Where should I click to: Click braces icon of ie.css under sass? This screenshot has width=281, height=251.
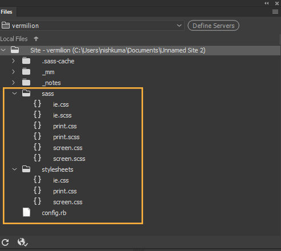pyautogui.click(x=37, y=104)
